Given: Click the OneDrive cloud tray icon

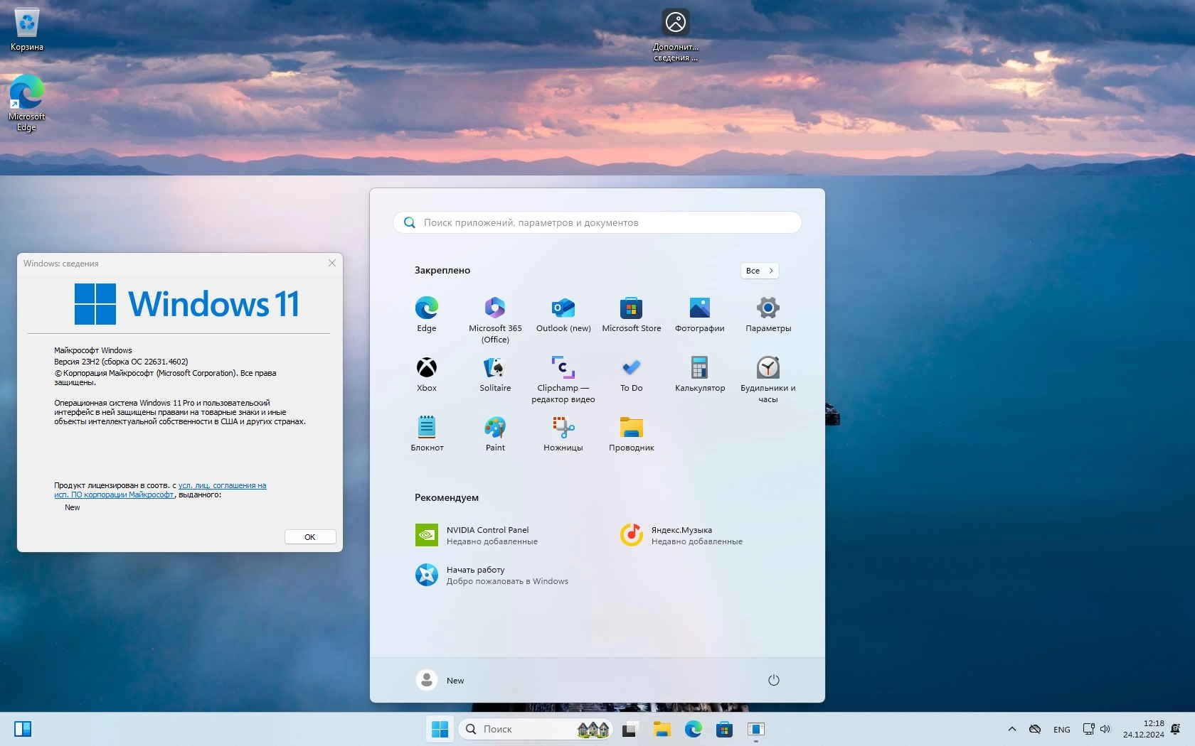Looking at the screenshot, I should [x=1036, y=729].
